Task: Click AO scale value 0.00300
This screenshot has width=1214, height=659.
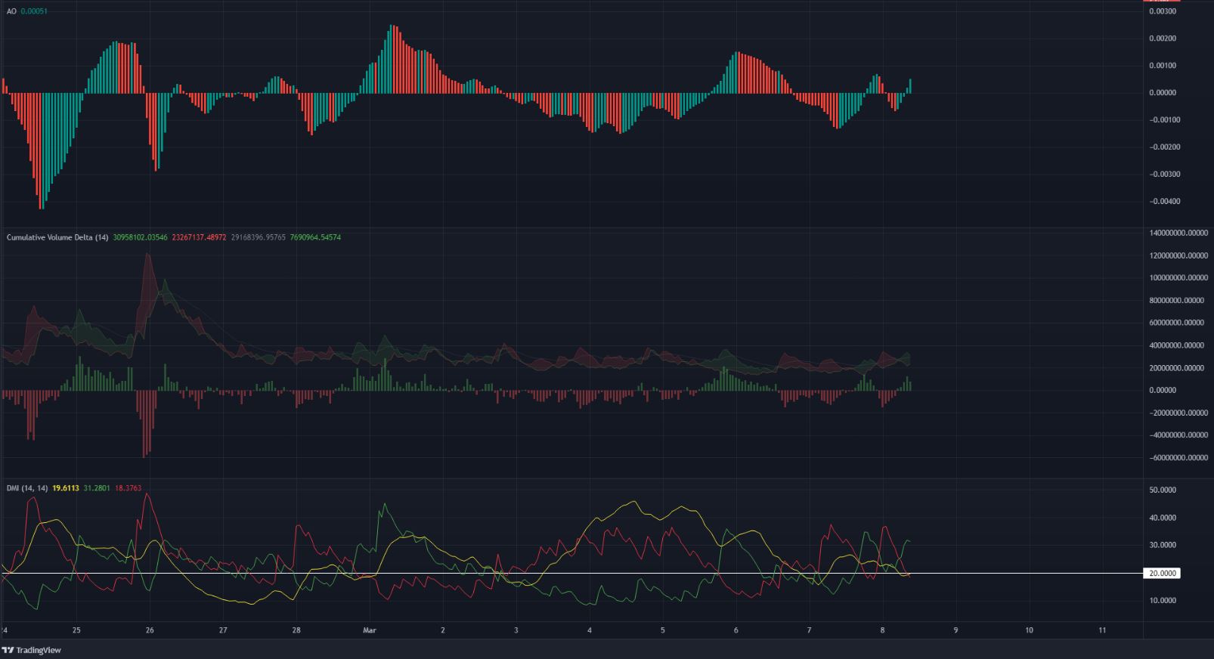Action: point(1162,11)
